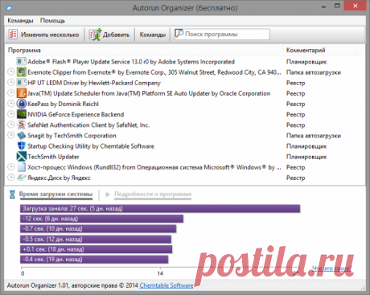Select the TechSmith Updater row text
Screen dimensions: 370x295
coord(53,157)
